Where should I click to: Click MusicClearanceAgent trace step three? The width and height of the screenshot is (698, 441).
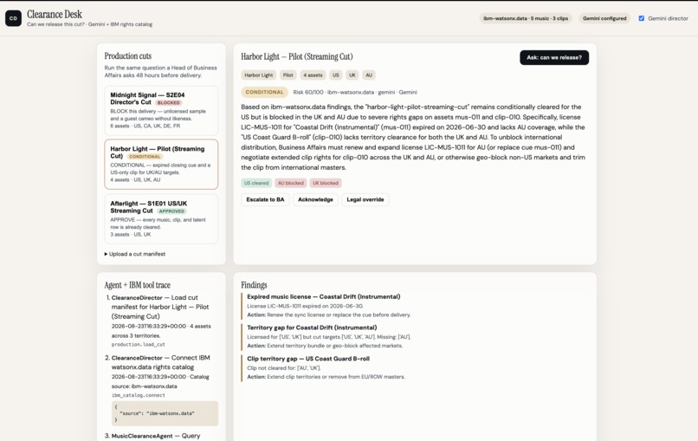click(156, 436)
